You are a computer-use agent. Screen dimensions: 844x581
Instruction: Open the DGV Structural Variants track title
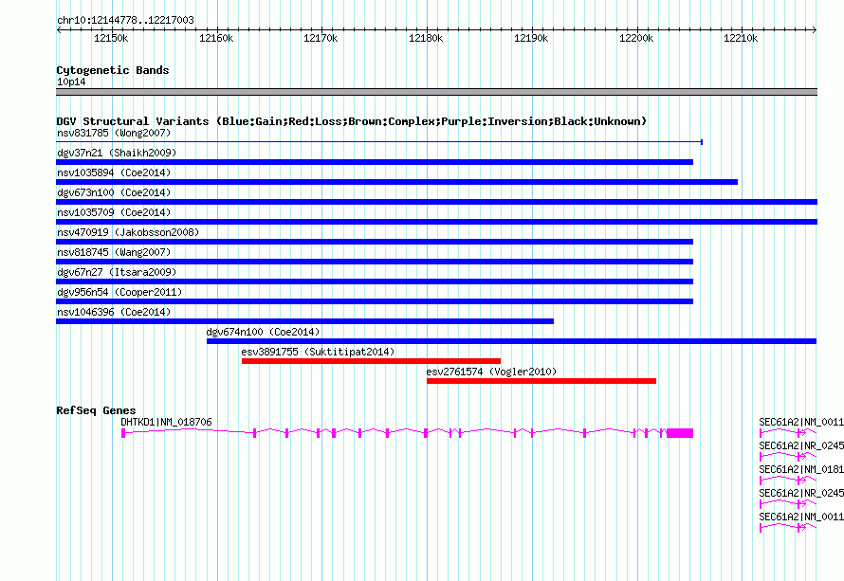[352, 121]
